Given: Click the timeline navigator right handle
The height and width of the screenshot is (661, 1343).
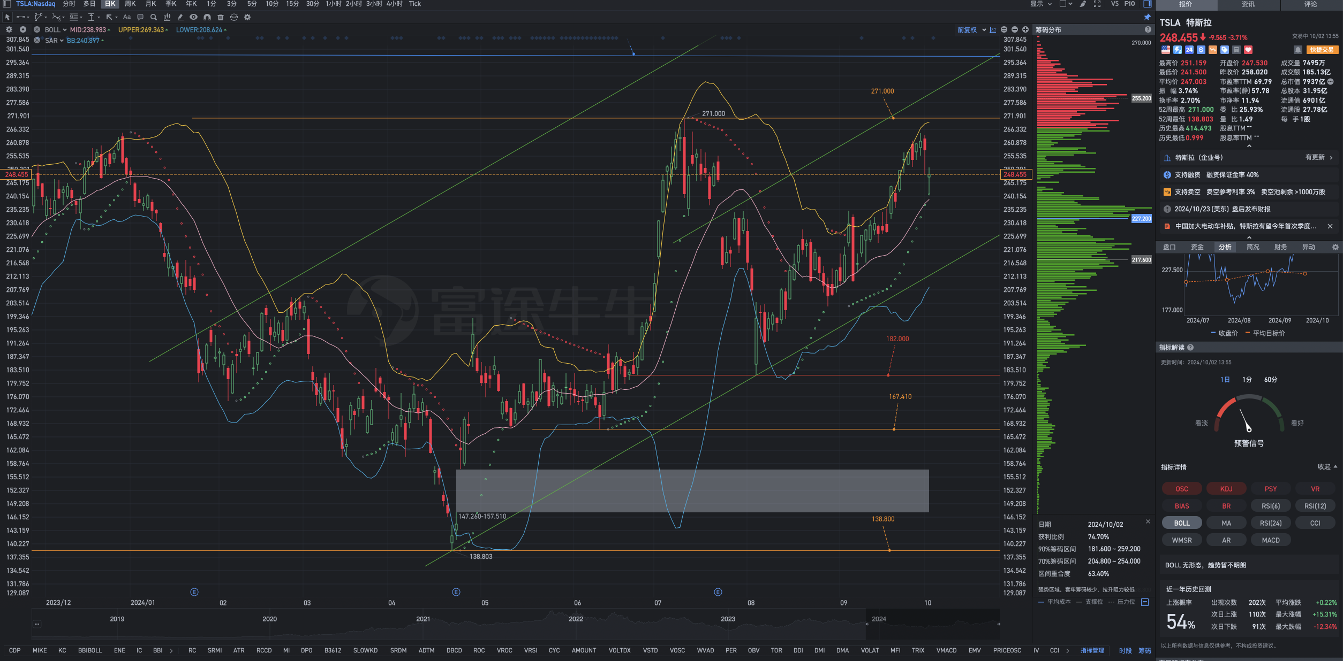Looking at the screenshot, I should pos(999,624).
